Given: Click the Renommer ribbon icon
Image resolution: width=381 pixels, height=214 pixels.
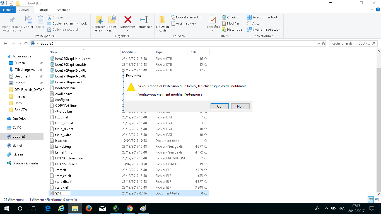Looking at the screenshot, I should tap(144, 20).
